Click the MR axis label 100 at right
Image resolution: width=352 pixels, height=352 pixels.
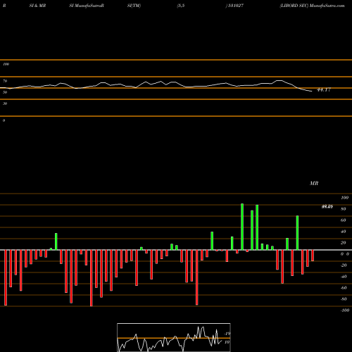[x=344, y=198]
